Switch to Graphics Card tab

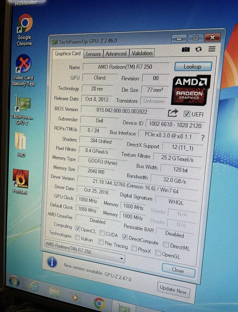tap(68, 54)
